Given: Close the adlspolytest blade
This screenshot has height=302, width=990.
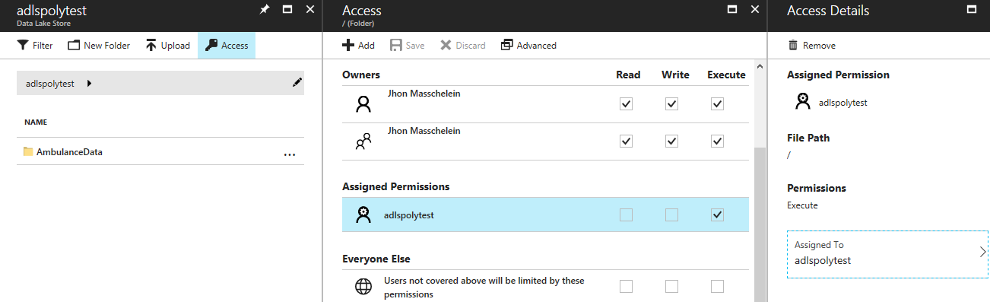Looking at the screenshot, I should pos(309,10).
